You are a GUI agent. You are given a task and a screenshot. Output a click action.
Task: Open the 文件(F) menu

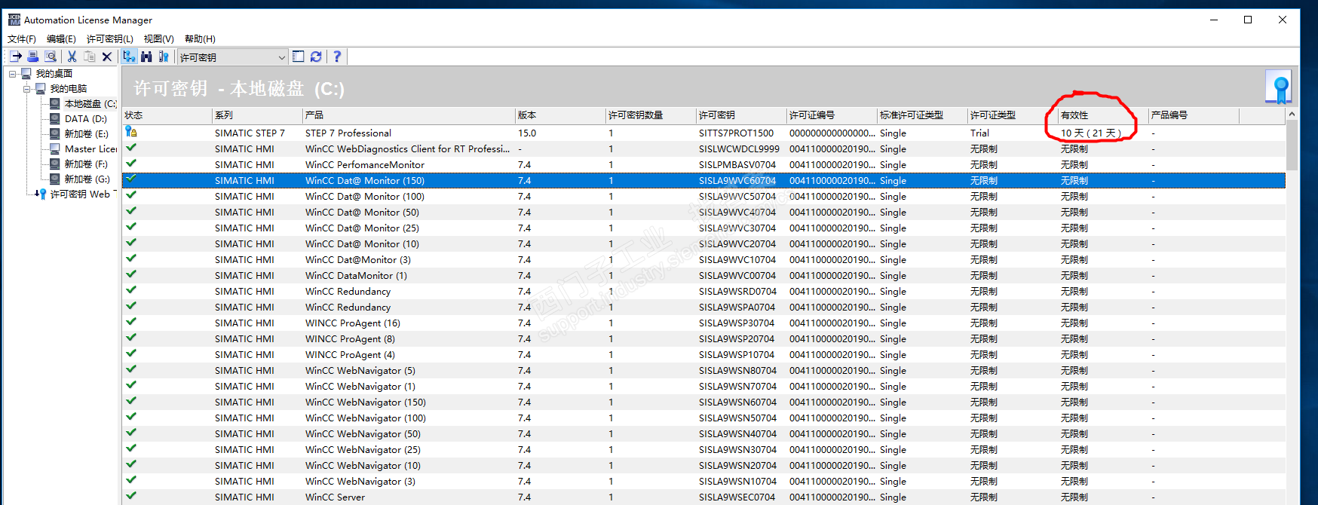pos(22,38)
